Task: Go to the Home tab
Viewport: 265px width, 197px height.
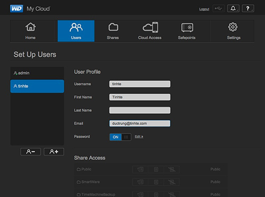Action: coord(30,31)
